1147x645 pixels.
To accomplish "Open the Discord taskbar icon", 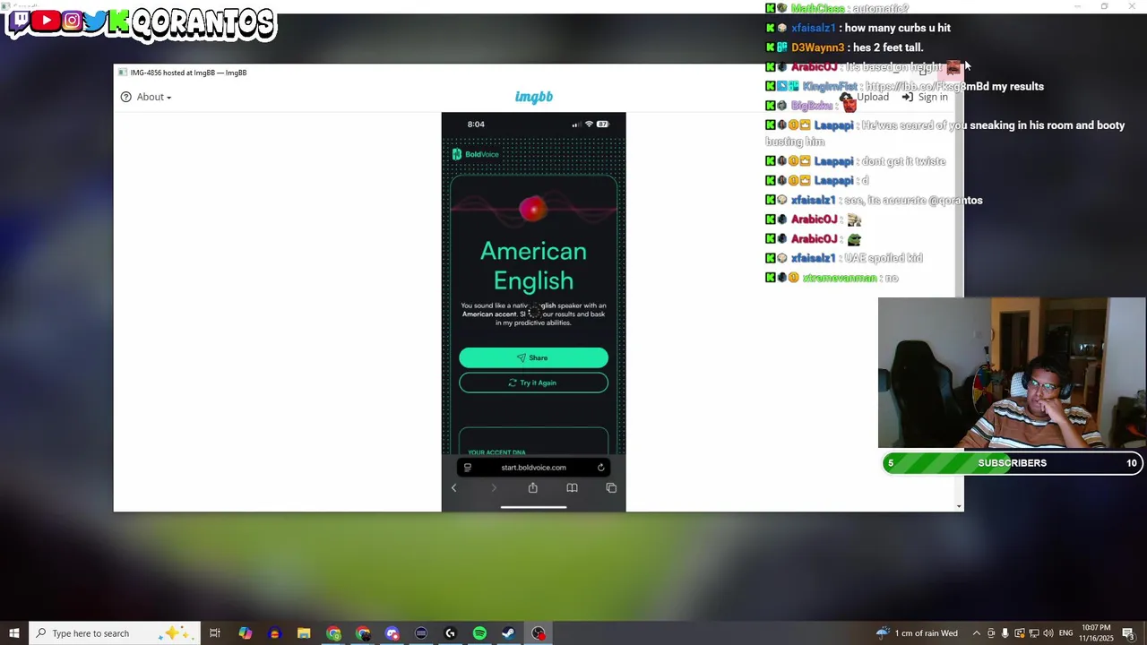I will (392, 633).
